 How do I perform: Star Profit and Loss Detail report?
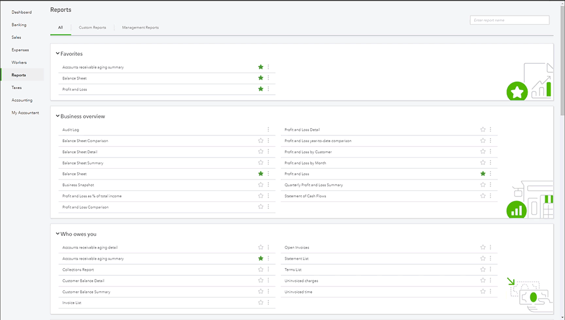(x=483, y=130)
